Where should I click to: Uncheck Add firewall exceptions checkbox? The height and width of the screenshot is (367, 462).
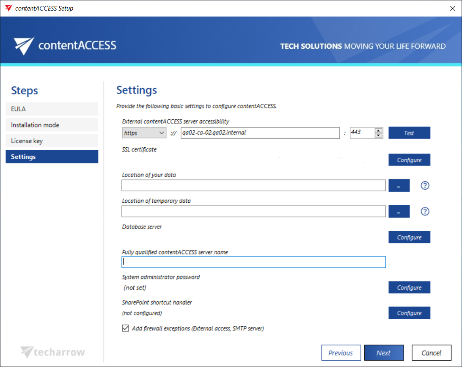(x=126, y=328)
